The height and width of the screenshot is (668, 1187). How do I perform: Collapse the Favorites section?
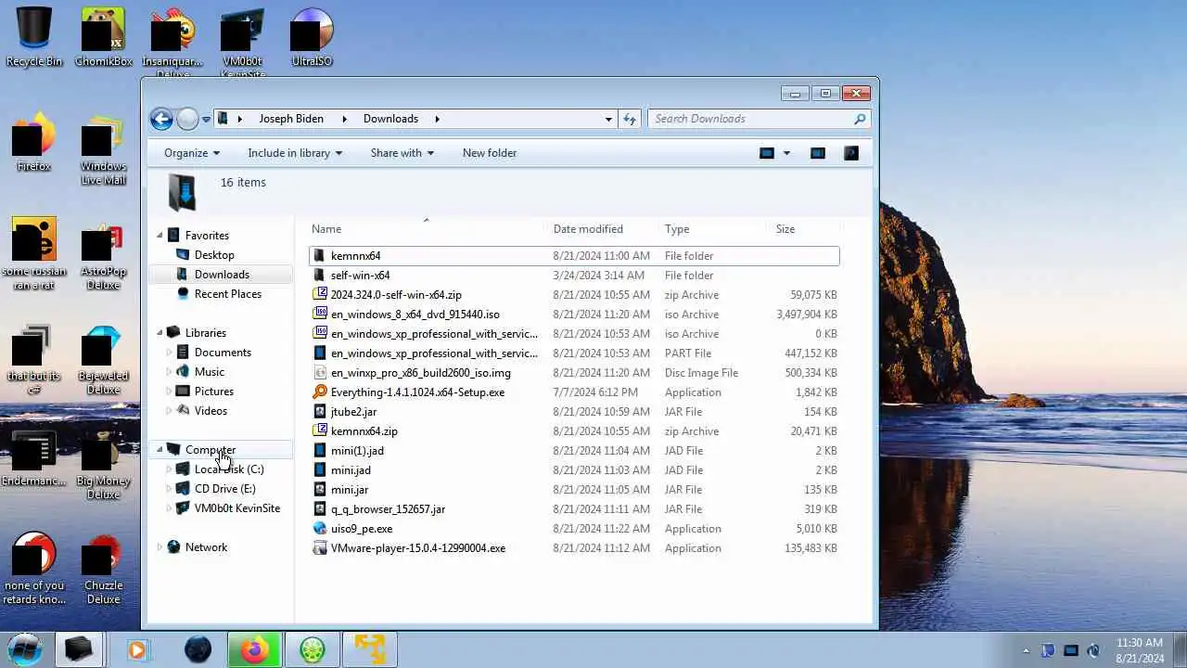point(160,236)
